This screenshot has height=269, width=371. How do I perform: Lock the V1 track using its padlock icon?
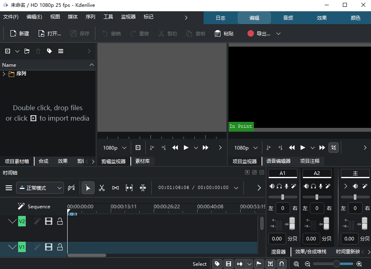tap(60, 246)
